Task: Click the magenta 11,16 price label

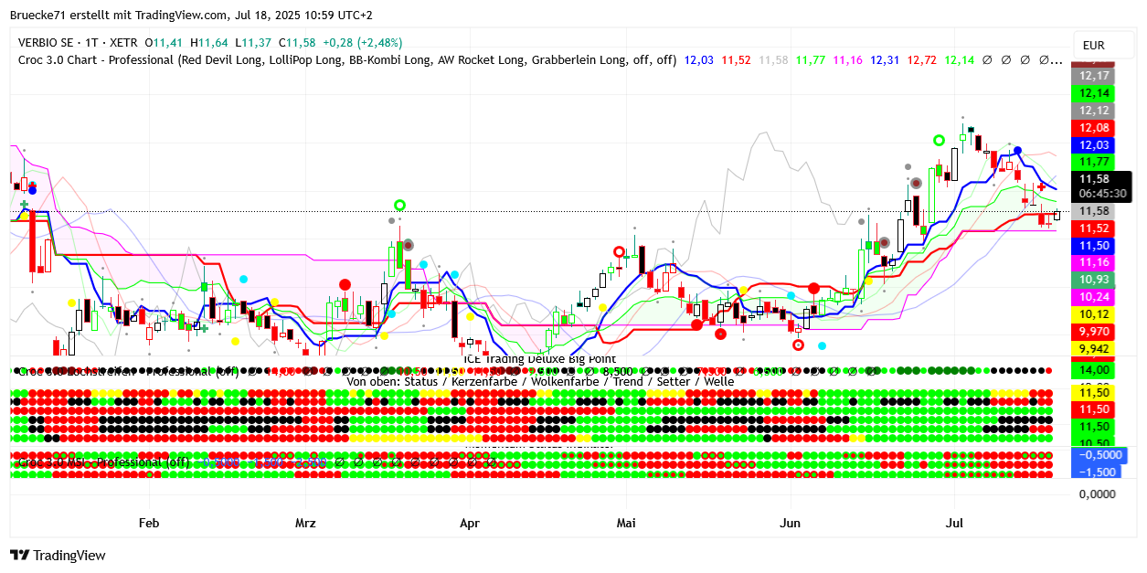Action: click(1094, 262)
